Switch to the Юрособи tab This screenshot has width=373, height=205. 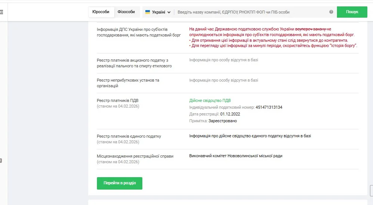[101, 12]
